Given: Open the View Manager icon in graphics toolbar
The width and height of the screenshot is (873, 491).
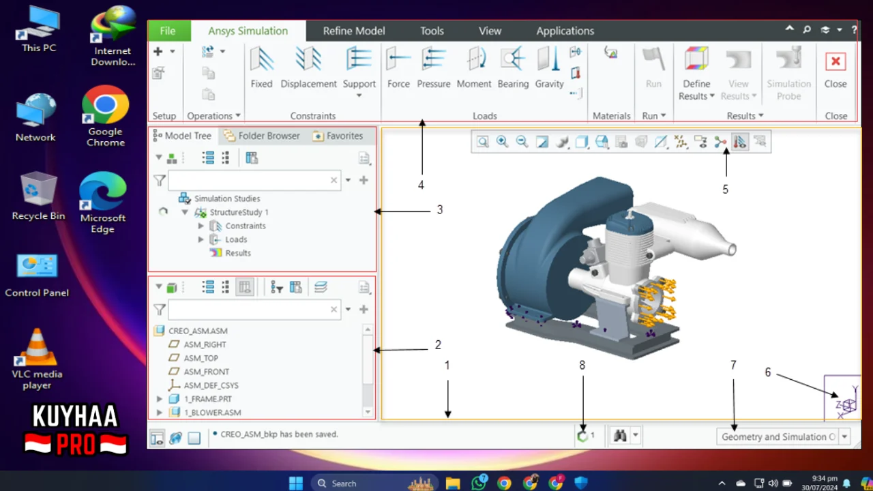Looking at the screenshot, I should [621, 142].
